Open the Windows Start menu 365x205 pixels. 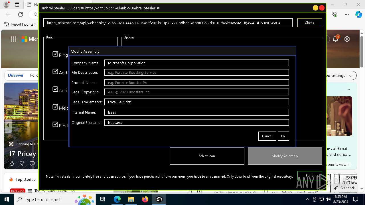coord(7,199)
